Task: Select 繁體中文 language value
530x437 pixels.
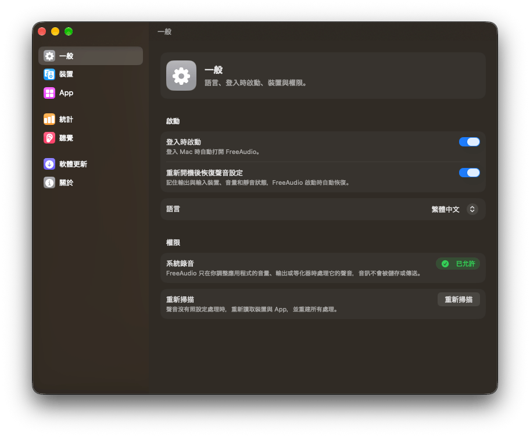Action: pos(445,209)
